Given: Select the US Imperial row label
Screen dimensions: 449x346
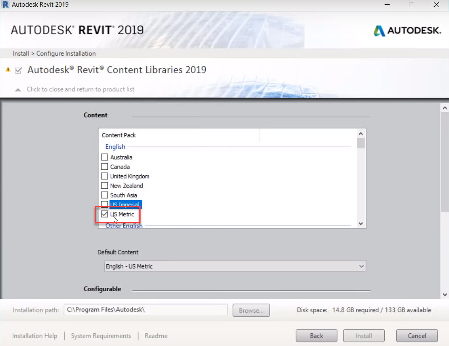Looking at the screenshot, I should point(125,204).
